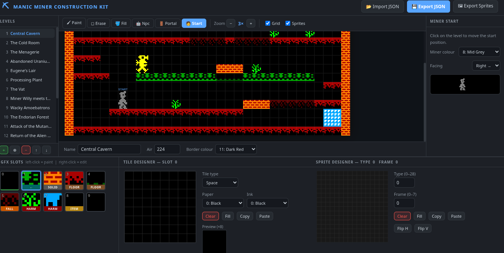Viewport: 504px width, 253px height.
Task: Click Fill in Tile Designer
Action: click(x=228, y=216)
